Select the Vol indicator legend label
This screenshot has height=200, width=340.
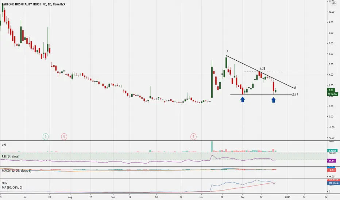tap(4, 145)
